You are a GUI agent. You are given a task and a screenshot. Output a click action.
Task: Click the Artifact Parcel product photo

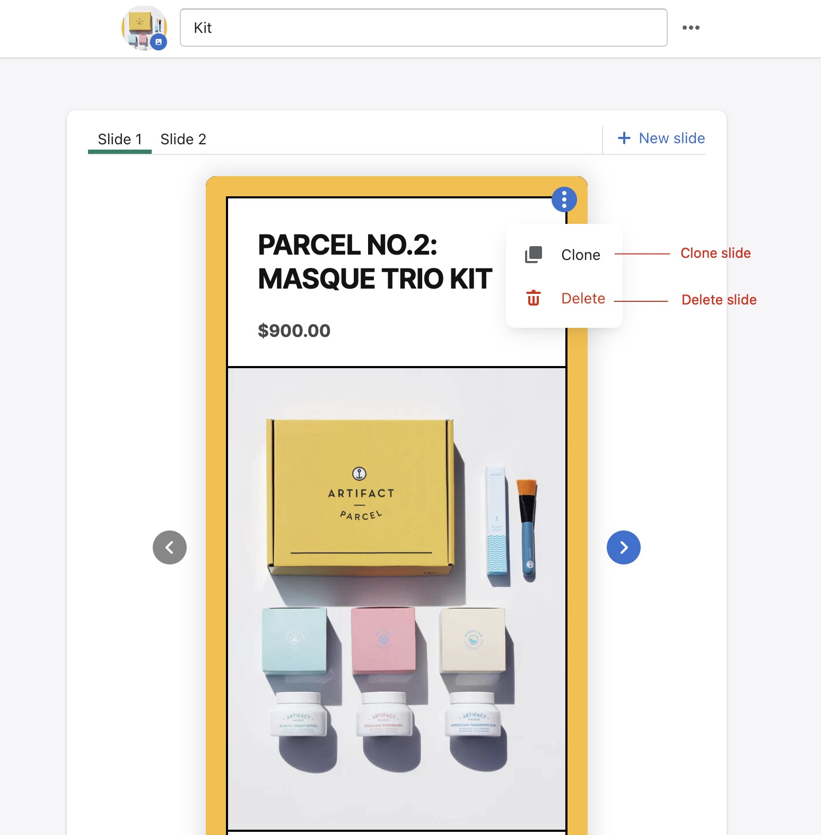[397, 598]
